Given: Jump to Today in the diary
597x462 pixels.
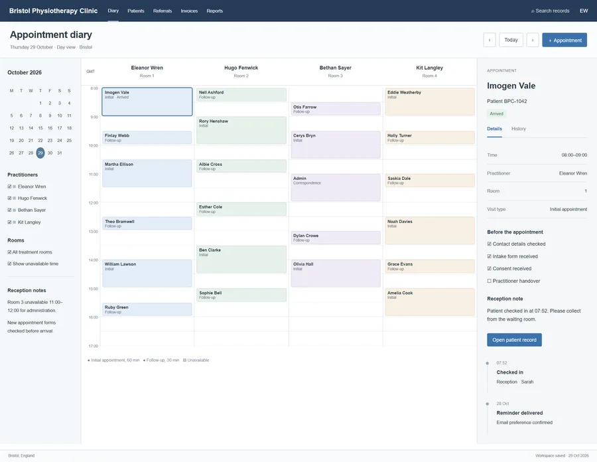Looking at the screenshot, I should coord(511,40).
